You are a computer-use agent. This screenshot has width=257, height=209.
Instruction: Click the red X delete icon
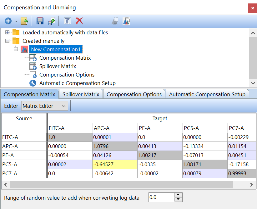tap(79, 21)
